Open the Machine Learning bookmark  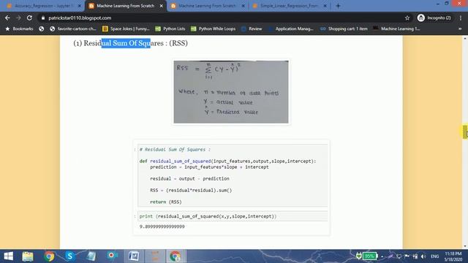click(396, 28)
